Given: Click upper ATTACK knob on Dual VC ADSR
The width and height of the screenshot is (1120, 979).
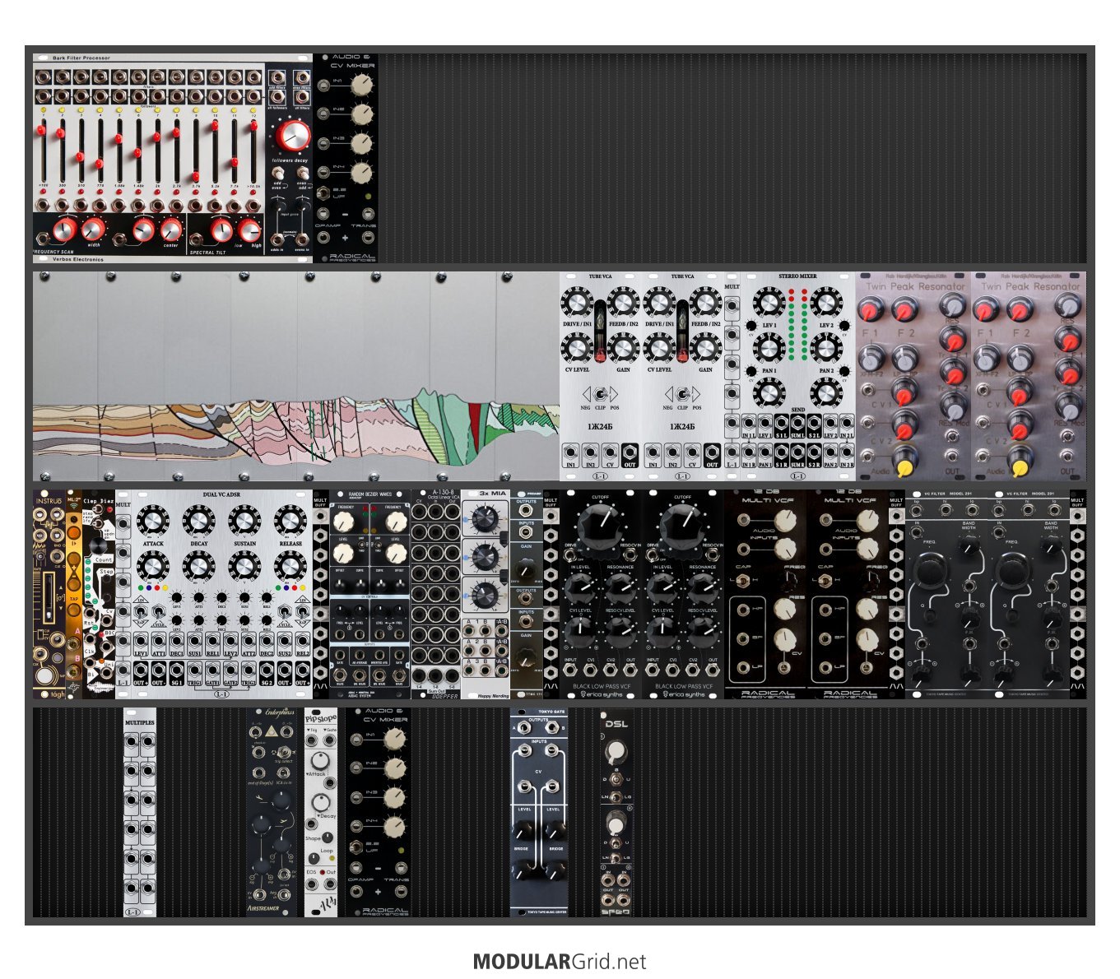Looking at the screenshot, I should [x=153, y=522].
